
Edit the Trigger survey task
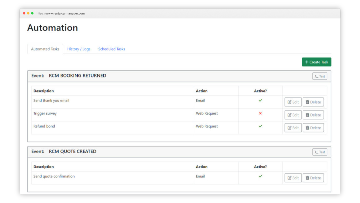[x=293, y=115]
